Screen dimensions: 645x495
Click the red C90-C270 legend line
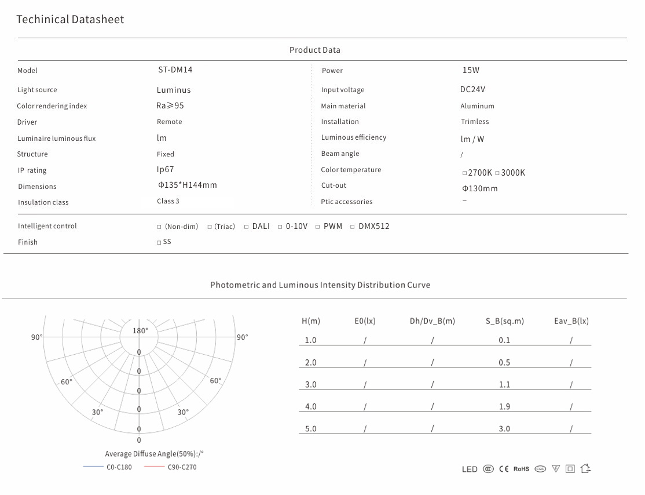point(155,467)
